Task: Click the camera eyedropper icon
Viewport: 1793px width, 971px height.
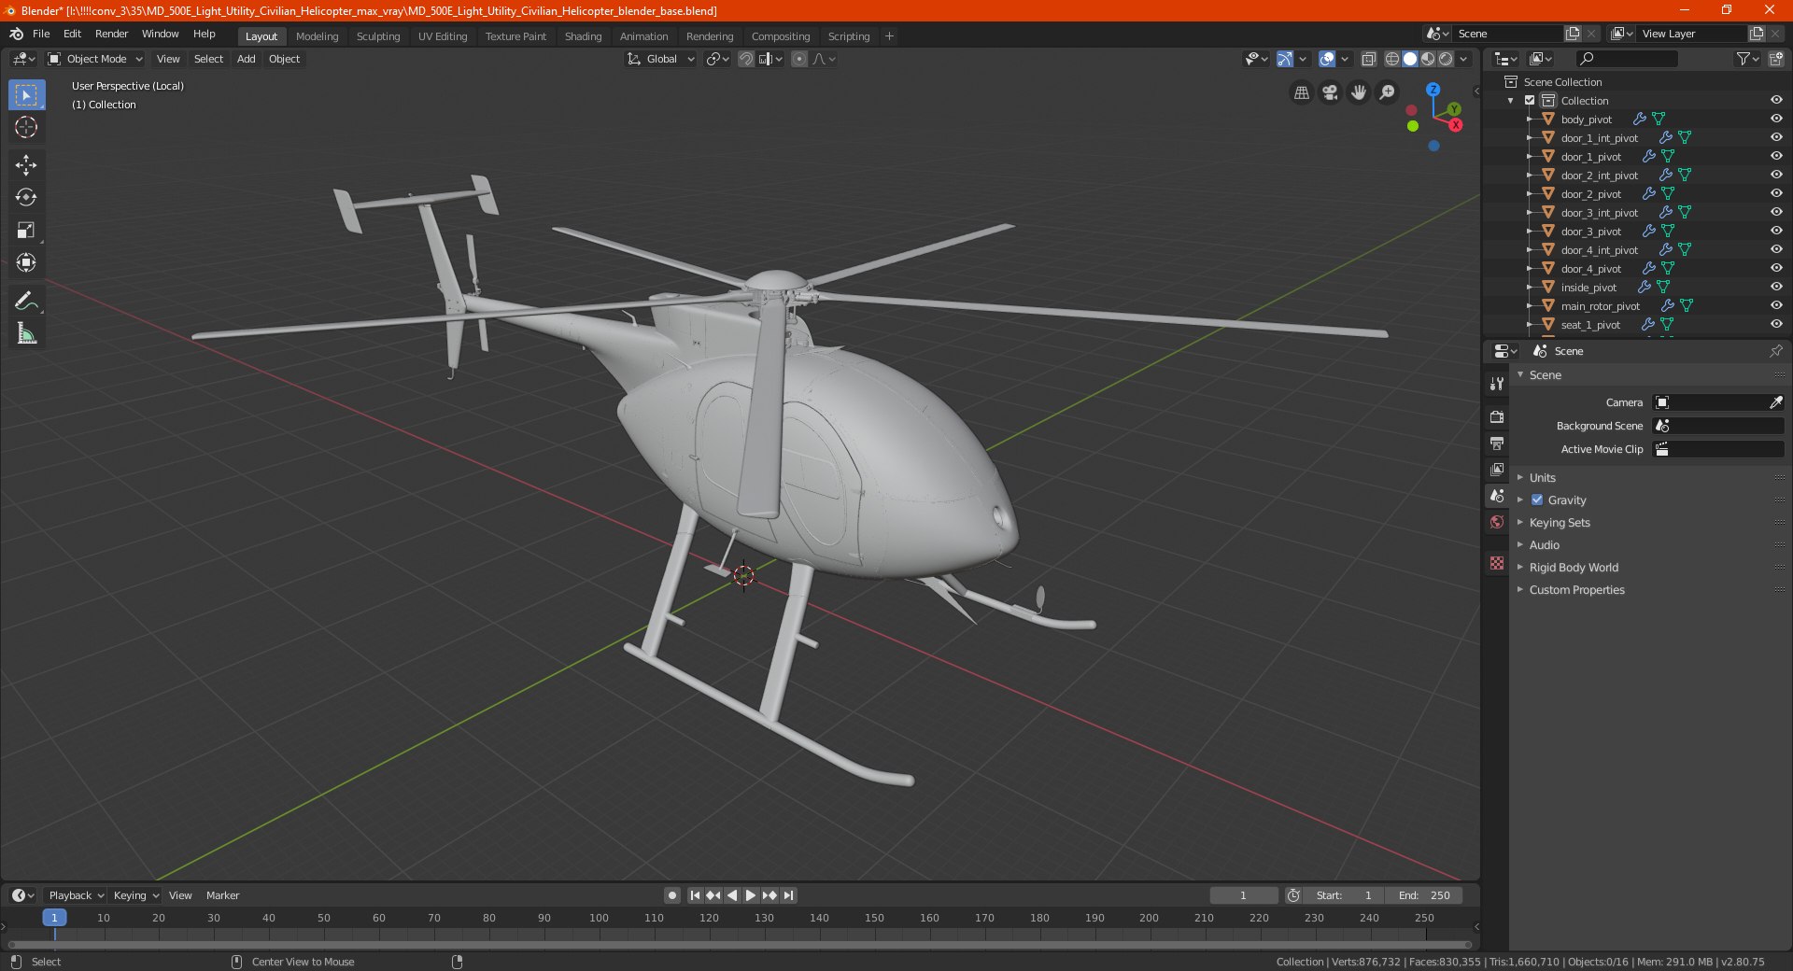Action: coord(1775,402)
